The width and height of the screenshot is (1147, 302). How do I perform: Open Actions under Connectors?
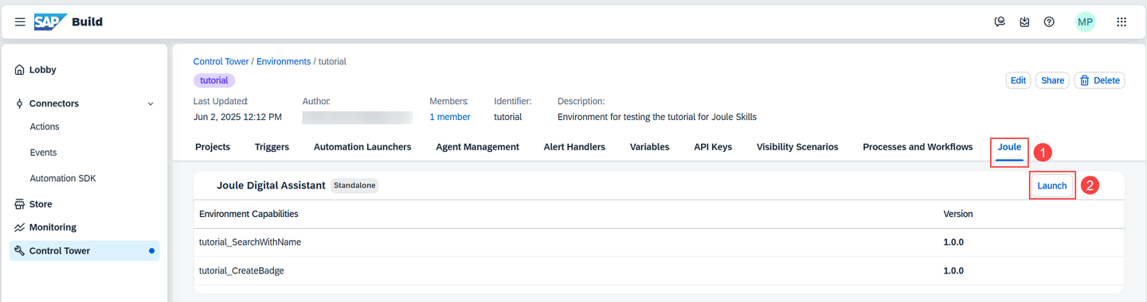click(45, 127)
